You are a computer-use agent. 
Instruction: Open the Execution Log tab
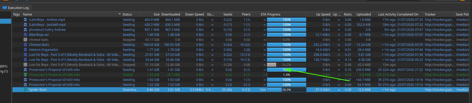[16, 8]
